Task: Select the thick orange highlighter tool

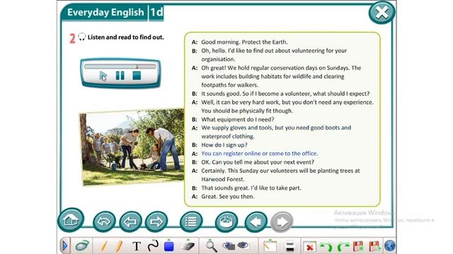Action: (x=119, y=246)
